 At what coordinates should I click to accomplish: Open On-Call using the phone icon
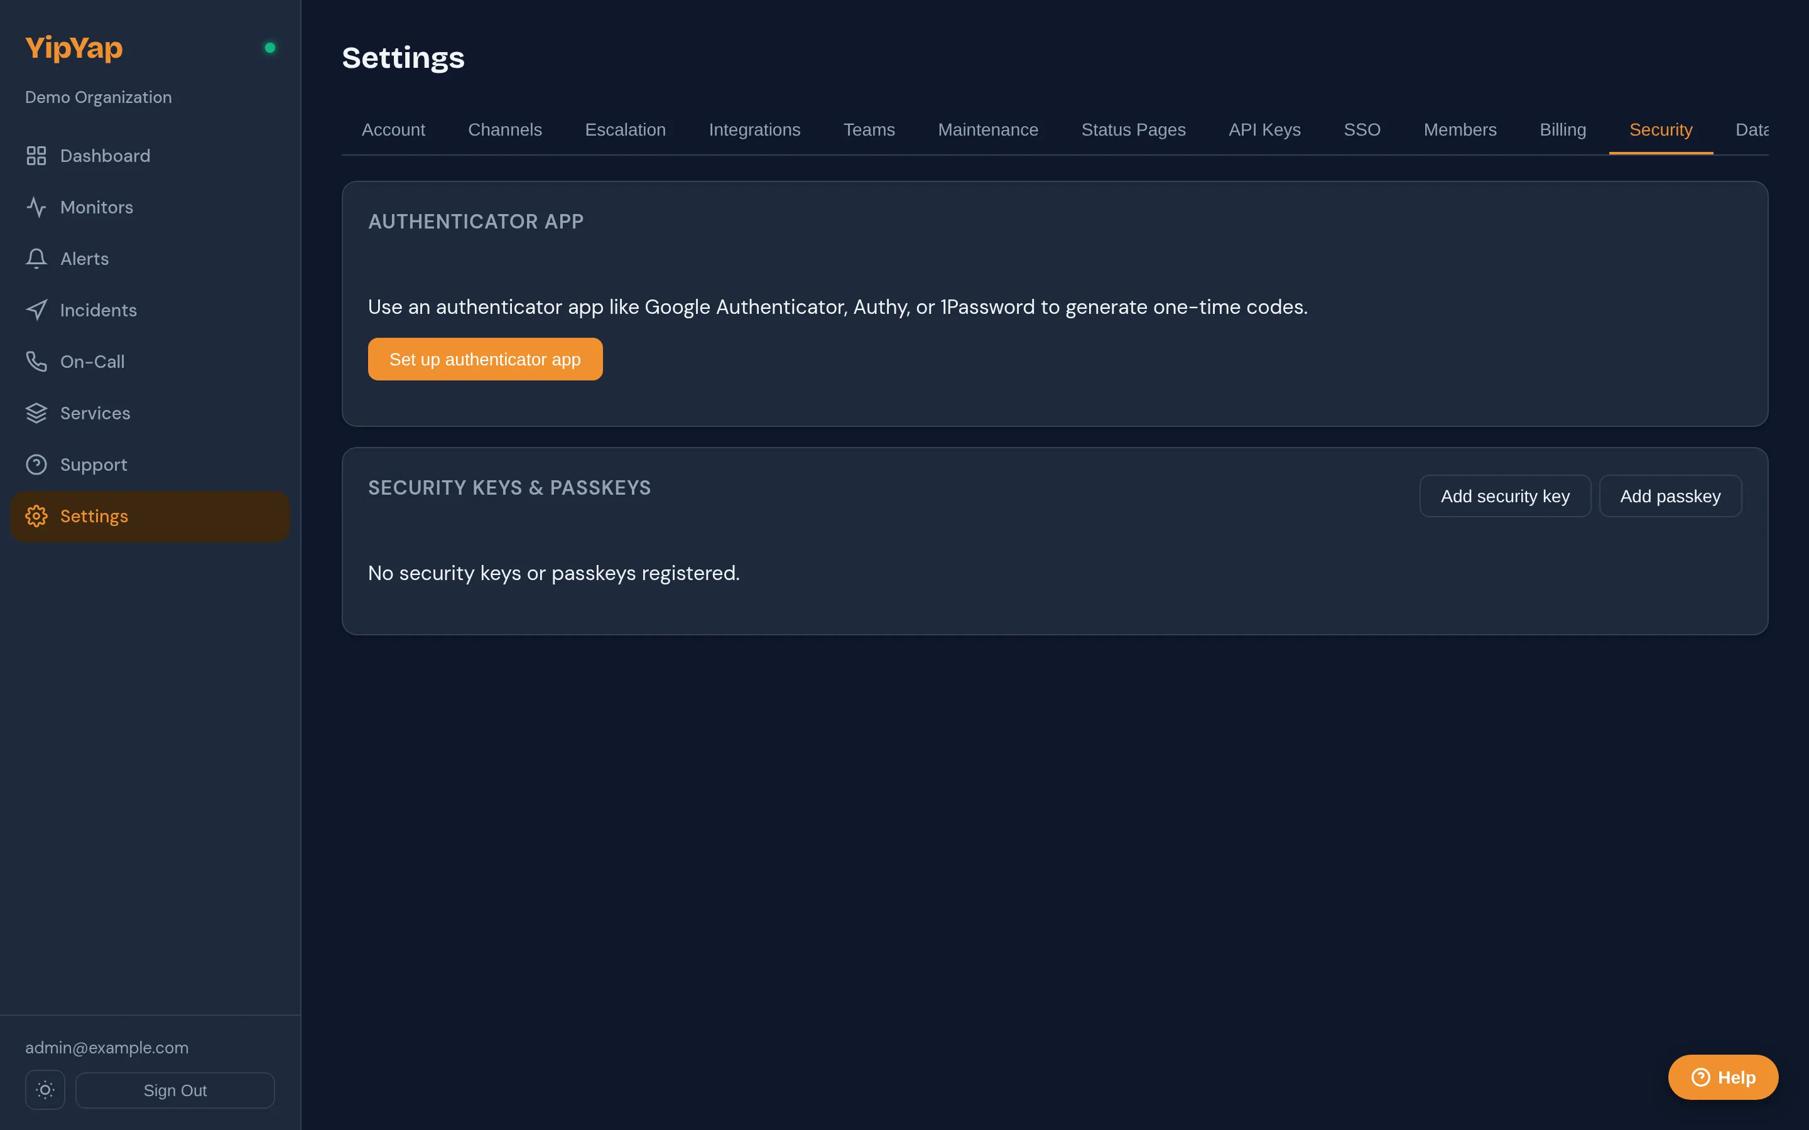point(36,361)
